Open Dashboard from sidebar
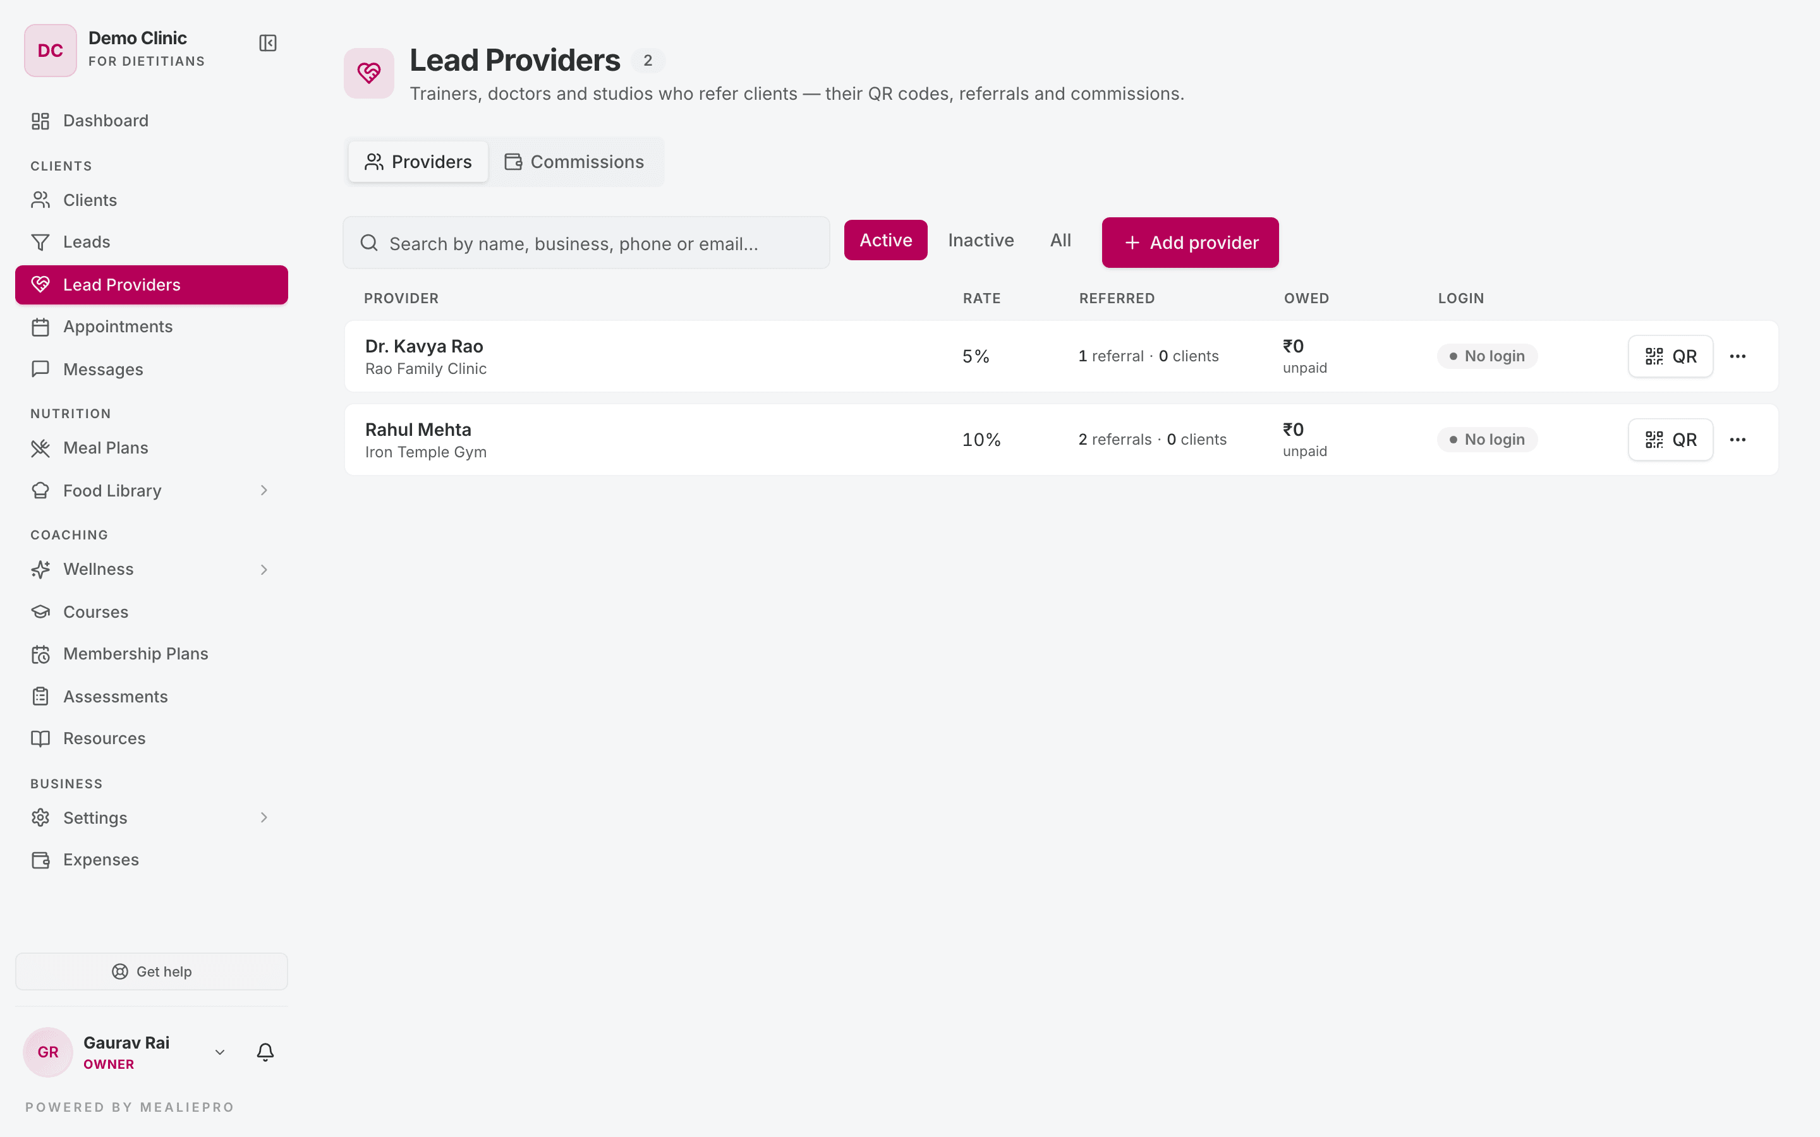Screen dimensions: 1820x1137 (x=151, y=120)
